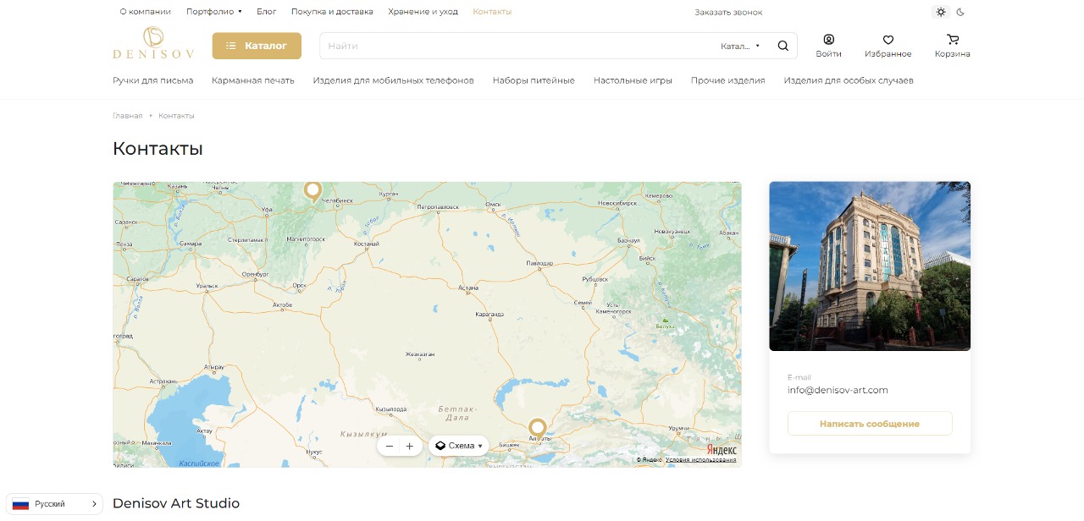Viewport: 1084px width, 521px height.
Task: Focus the Найти search field
Action: pos(517,46)
